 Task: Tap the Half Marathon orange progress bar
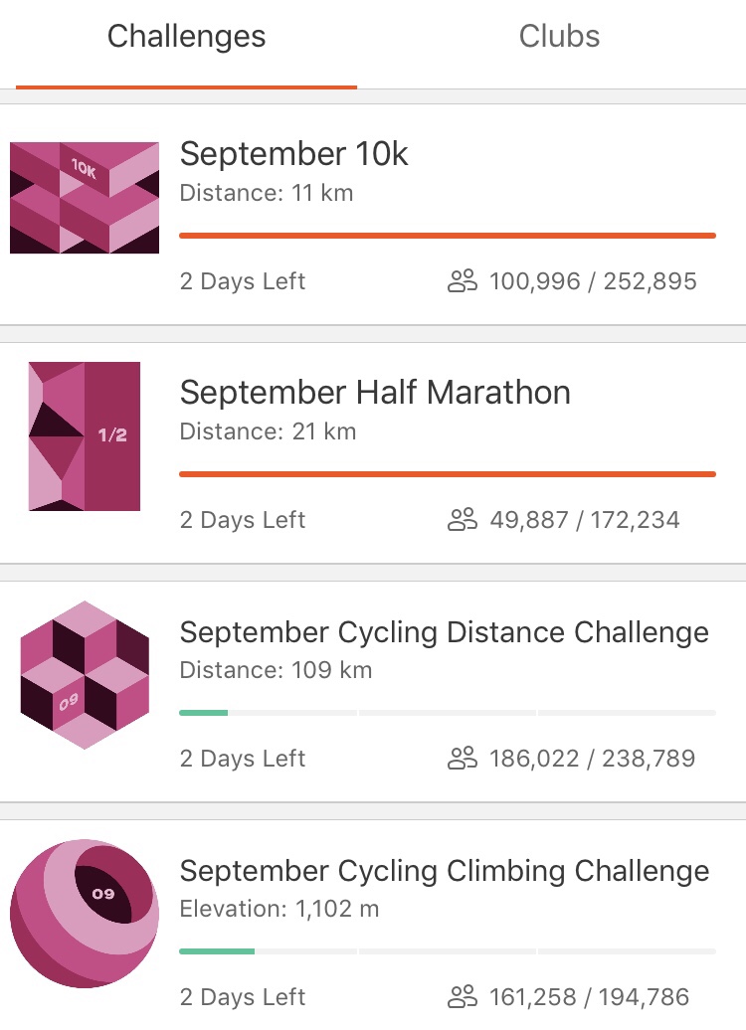click(x=447, y=474)
